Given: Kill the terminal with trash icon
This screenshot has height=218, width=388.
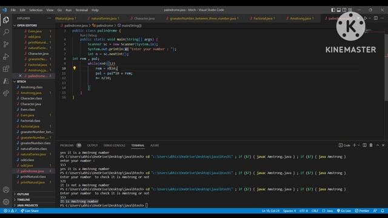Looking at the screenshot, I should [x=371, y=145].
